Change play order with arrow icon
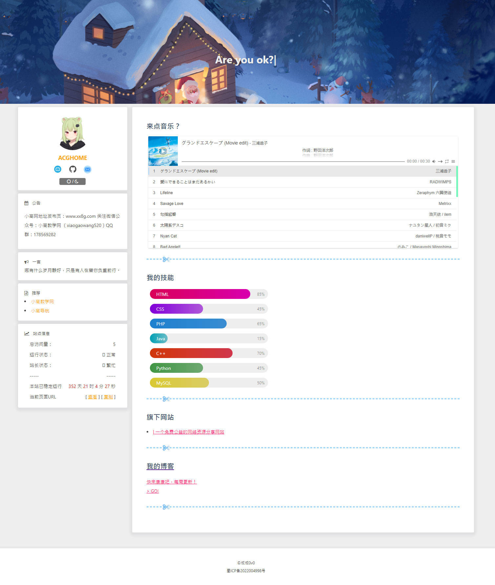Image resolution: width=495 pixels, height=585 pixels. coord(440,161)
